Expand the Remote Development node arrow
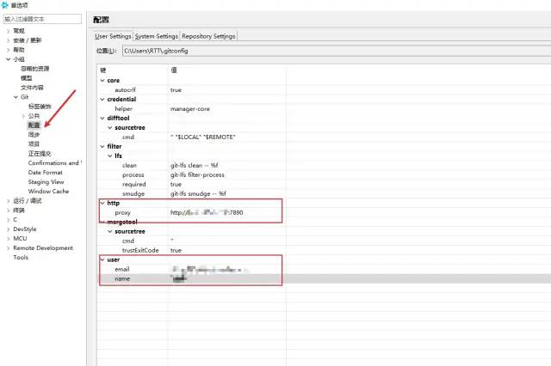Screen dimensions: 551x366 click(x=8, y=248)
